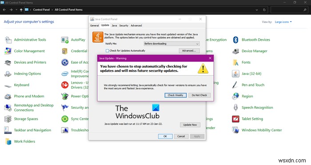Open the Troubleshooting icon
Image resolution: width=311 pixels, height=165 pixels.
[65, 130]
